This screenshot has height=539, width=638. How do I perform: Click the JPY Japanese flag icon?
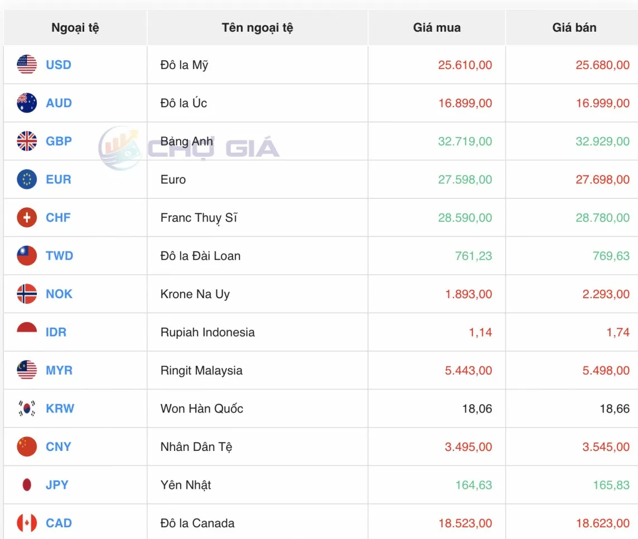coord(26,485)
